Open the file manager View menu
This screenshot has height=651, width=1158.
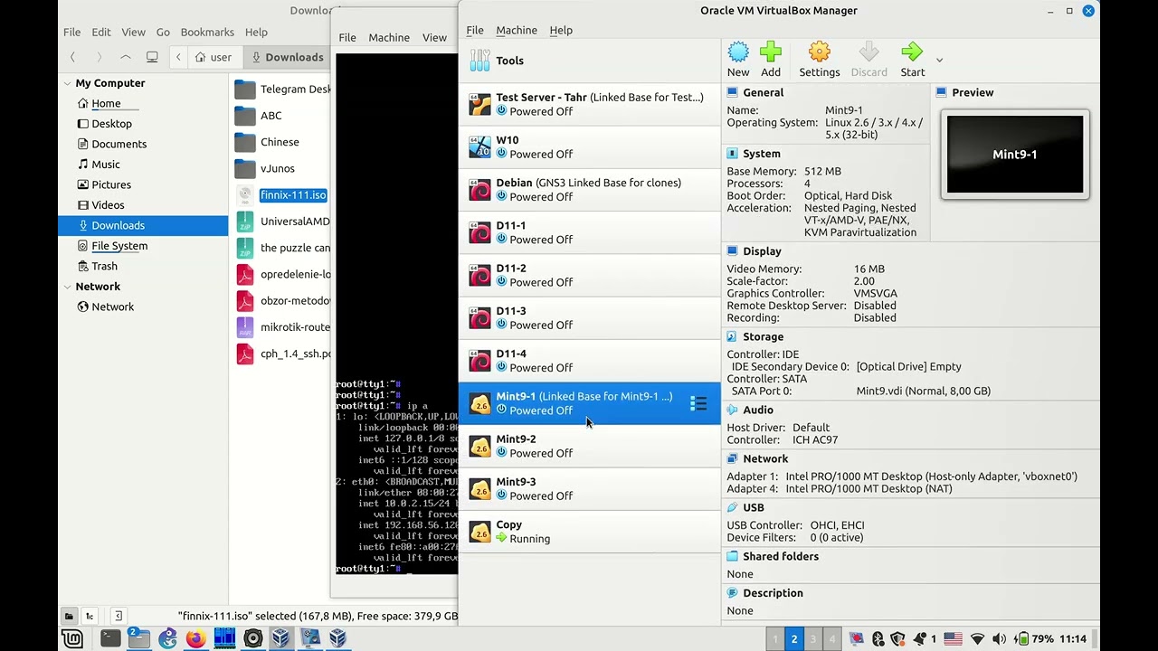tap(133, 32)
